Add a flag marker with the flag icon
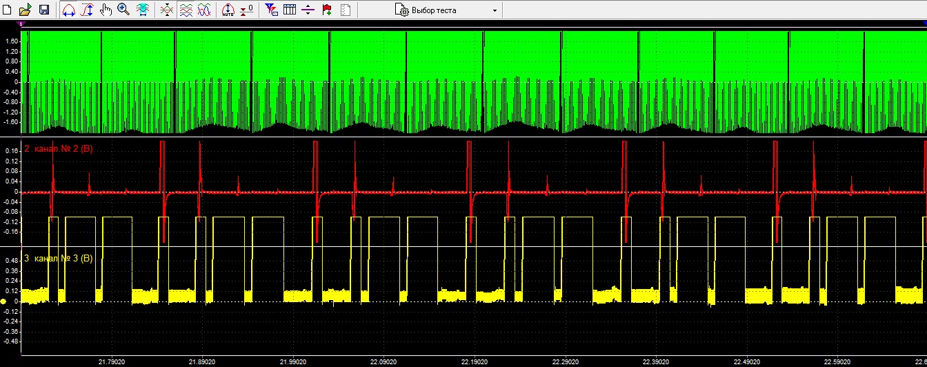This screenshot has height=367, width=927. point(327,10)
